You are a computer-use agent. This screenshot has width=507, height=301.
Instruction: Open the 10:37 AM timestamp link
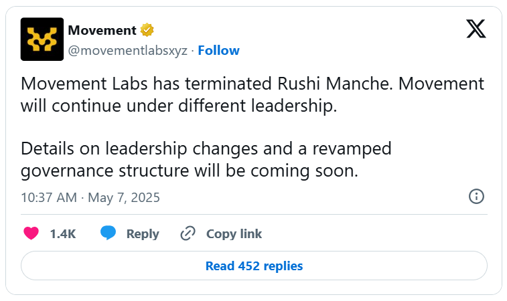[x=48, y=197]
